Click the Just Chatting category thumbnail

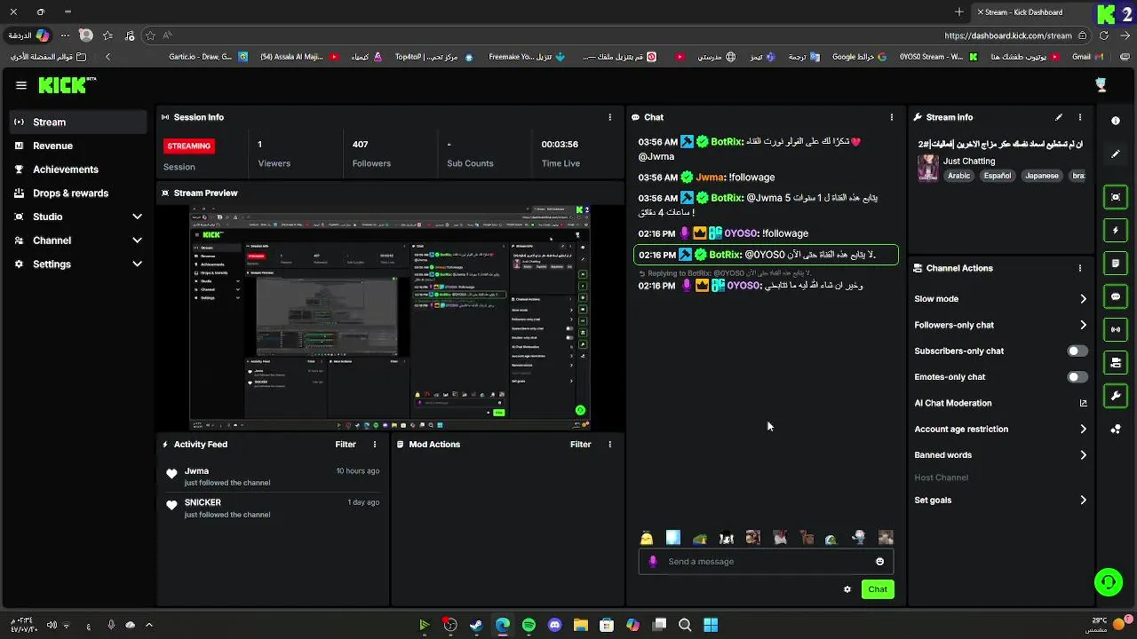928,169
